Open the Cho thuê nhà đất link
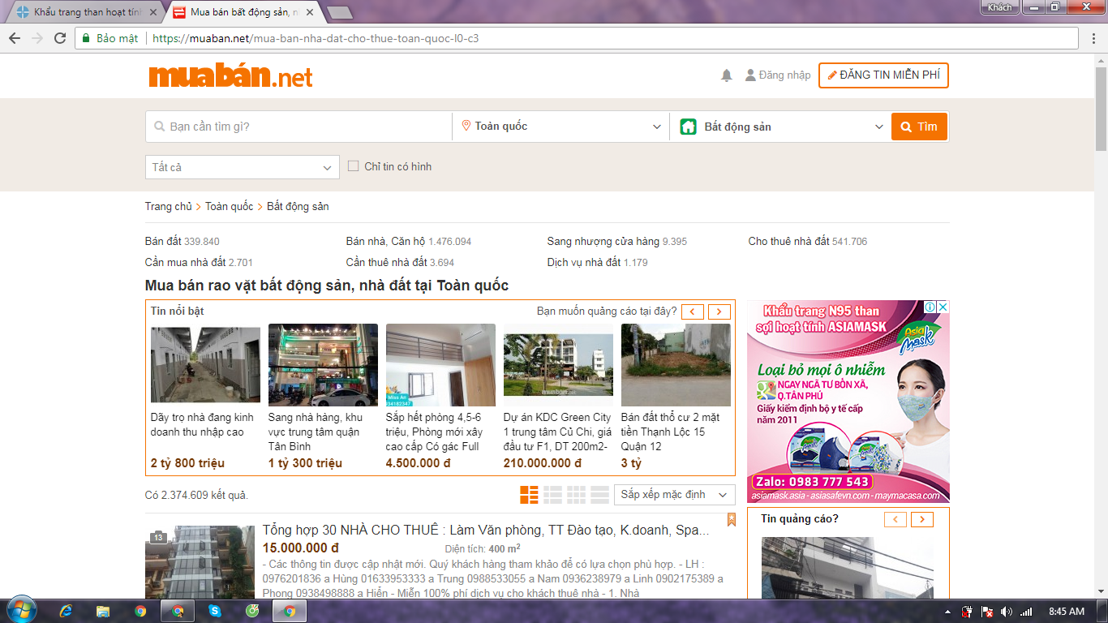 [x=788, y=241]
